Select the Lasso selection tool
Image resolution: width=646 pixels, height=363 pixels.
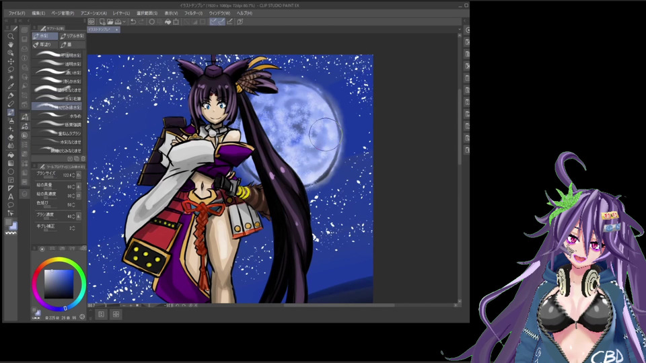click(11, 69)
